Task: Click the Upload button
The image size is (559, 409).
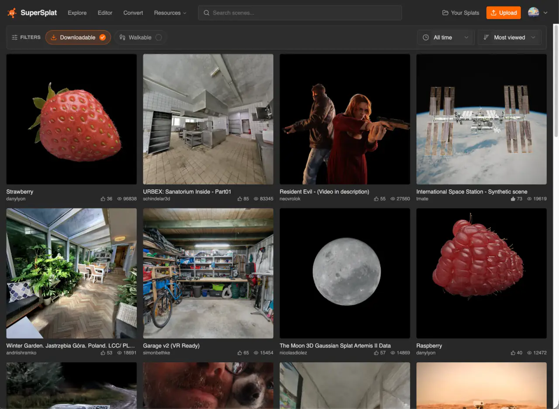Action: [504, 13]
